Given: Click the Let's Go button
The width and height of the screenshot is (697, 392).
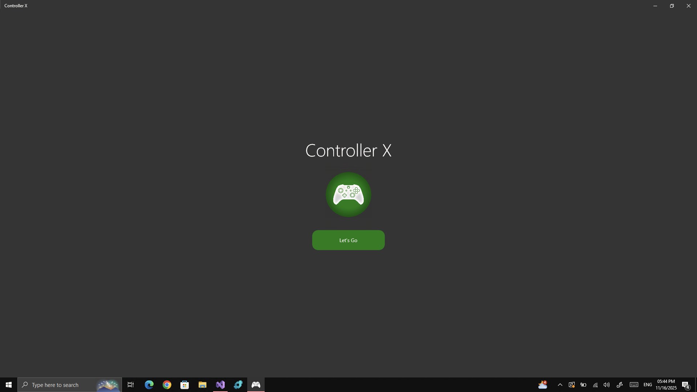Looking at the screenshot, I should click(348, 240).
